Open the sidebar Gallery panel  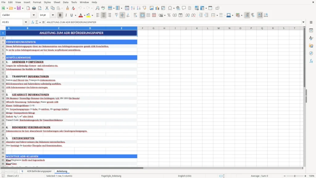[311, 46]
